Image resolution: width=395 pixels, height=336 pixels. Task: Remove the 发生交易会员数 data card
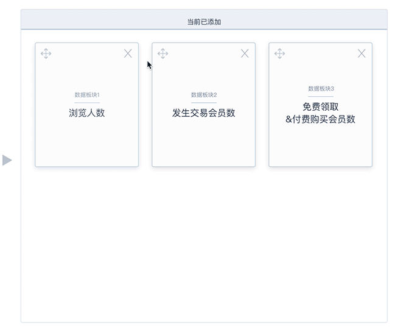(245, 54)
